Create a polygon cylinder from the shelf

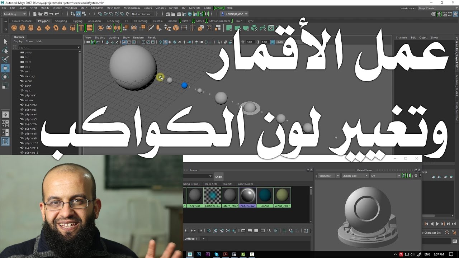coord(31,28)
